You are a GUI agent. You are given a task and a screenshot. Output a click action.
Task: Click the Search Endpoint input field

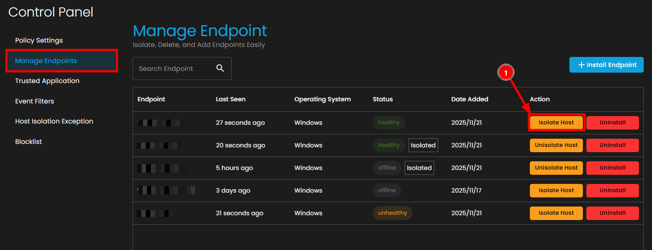174,69
